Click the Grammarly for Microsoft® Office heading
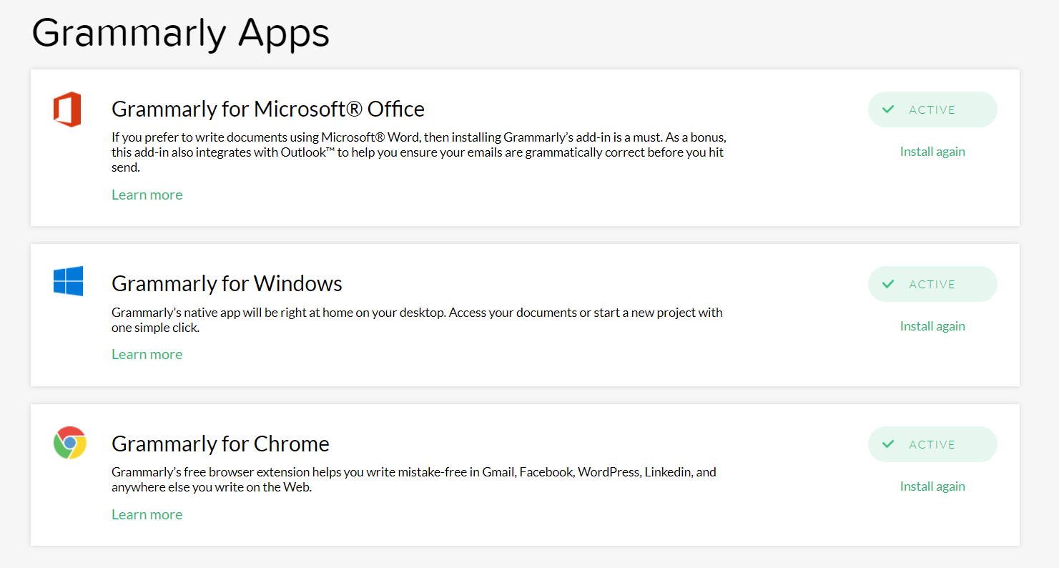Image resolution: width=1059 pixels, height=568 pixels. tap(268, 109)
